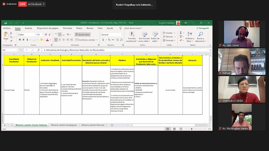
Task: Click the eraser clear icon
Action: click(181, 40)
